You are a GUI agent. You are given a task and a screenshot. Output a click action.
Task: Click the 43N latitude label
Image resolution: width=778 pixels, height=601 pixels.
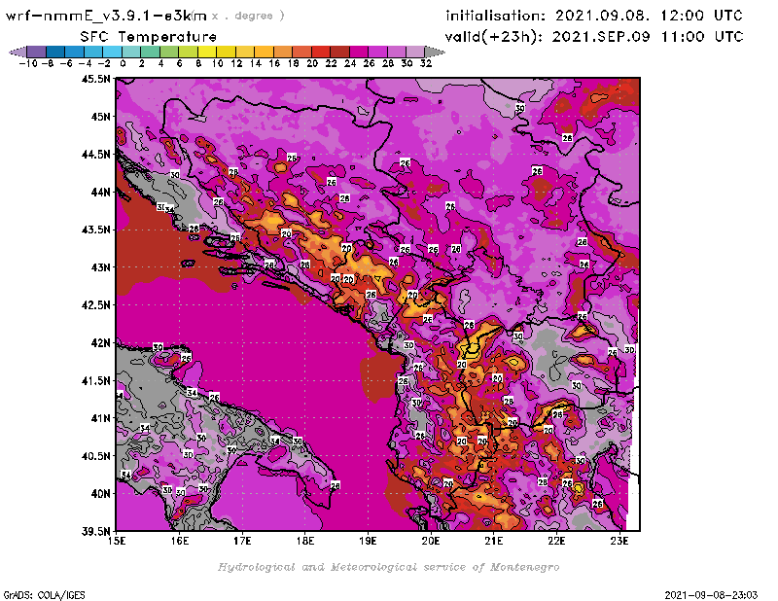(x=101, y=267)
